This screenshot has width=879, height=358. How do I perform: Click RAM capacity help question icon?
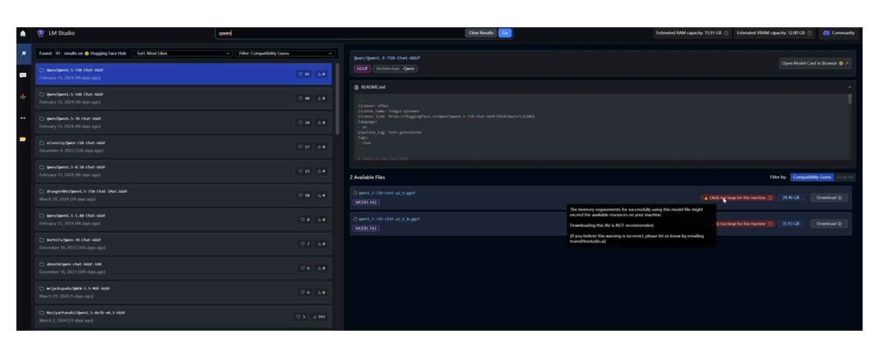(726, 33)
